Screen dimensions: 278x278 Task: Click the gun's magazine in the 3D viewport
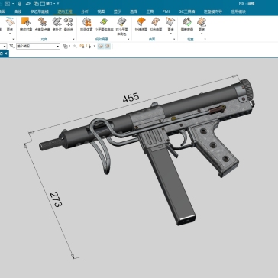(171, 186)
